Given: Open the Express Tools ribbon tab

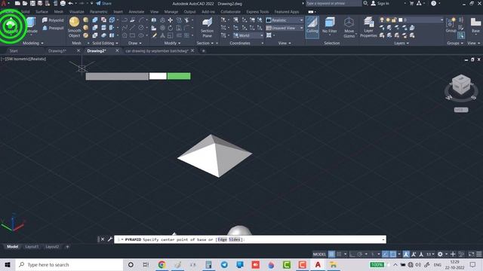Looking at the screenshot, I should [x=257, y=12].
